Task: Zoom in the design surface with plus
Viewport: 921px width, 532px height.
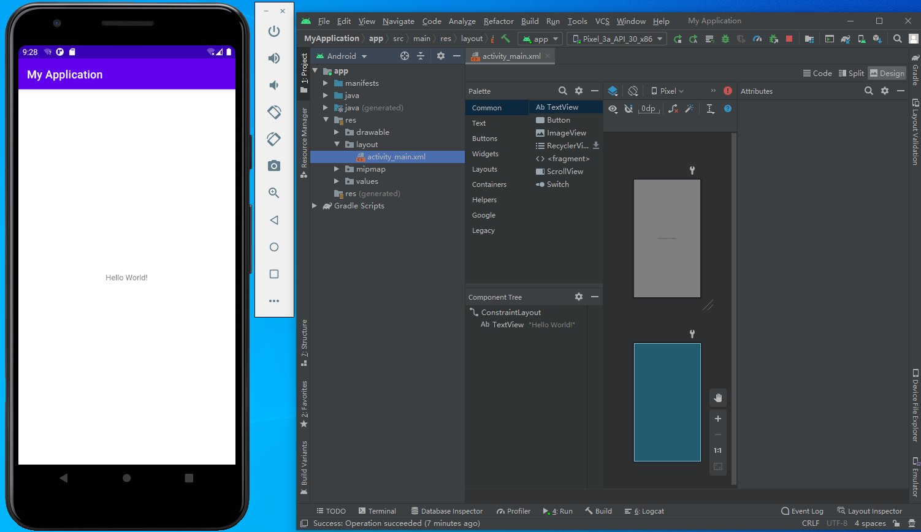Action: click(718, 419)
